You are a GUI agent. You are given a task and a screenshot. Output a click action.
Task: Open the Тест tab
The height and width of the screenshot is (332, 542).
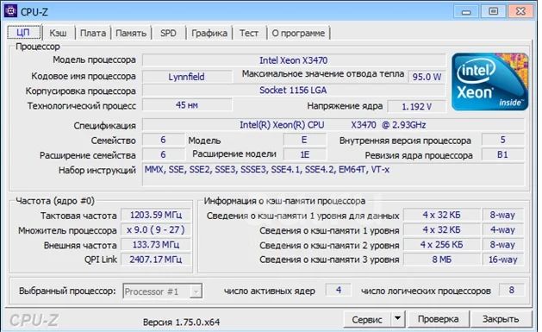249,33
